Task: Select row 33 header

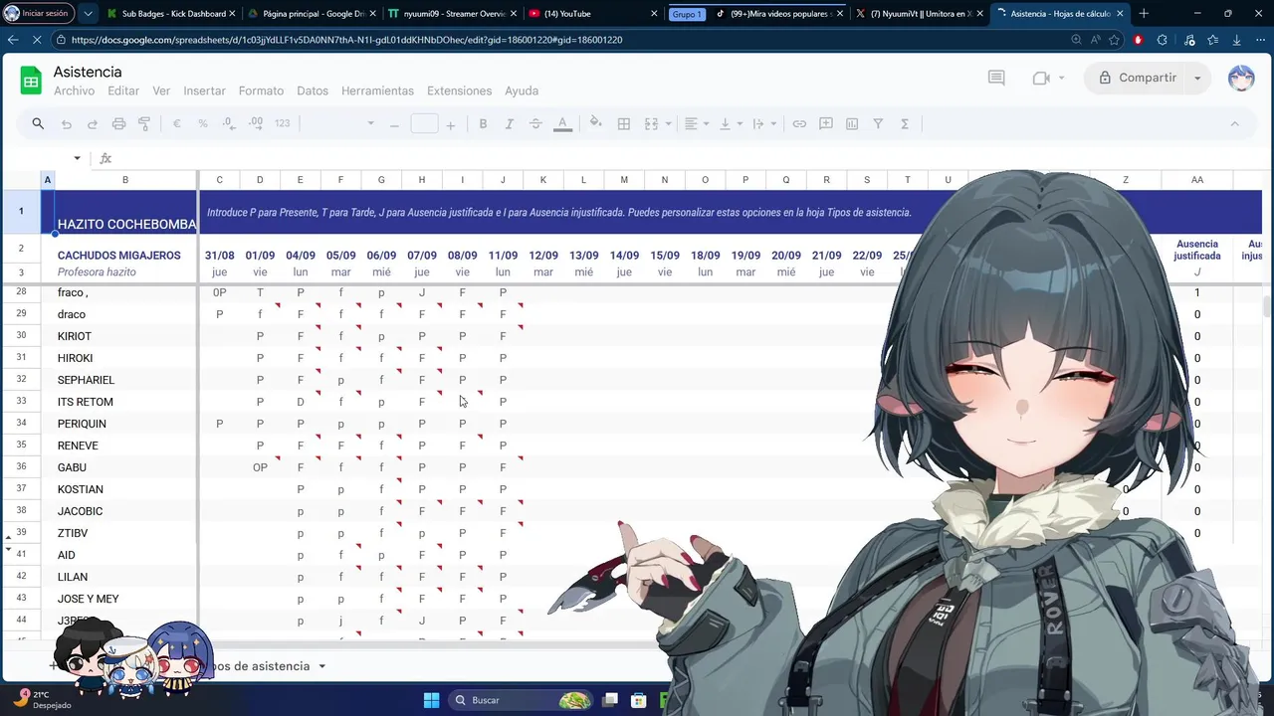Action: coord(21,401)
